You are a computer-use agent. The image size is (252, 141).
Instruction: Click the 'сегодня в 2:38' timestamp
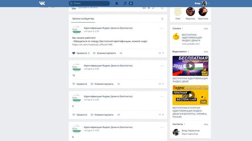[91, 31]
